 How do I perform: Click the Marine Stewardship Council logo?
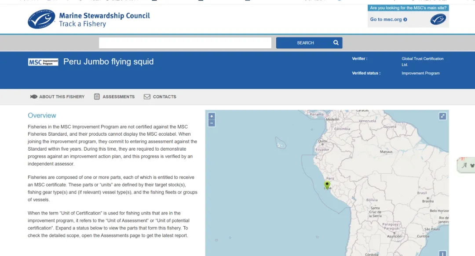(x=41, y=19)
